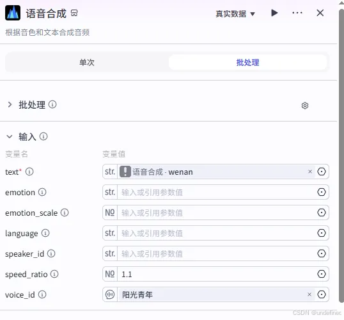Click info icon beside language

coord(45,233)
